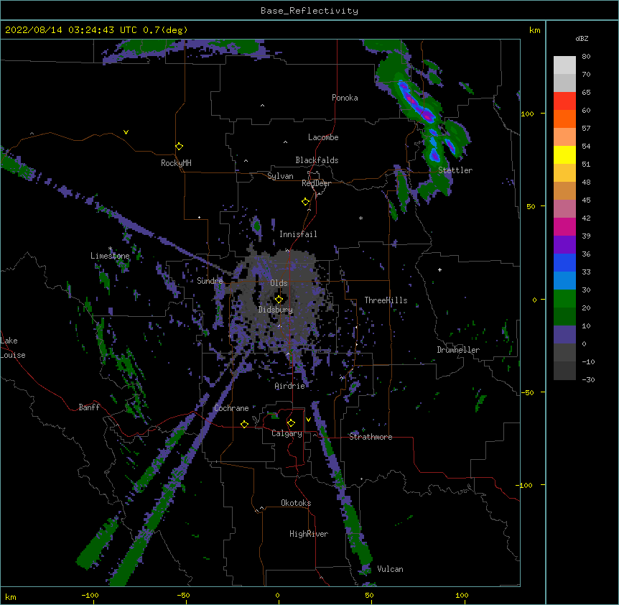This screenshot has height=605, width=619.
Task: Click the yellow diamond marker above RockyMH
Action: [x=179, y=147]
